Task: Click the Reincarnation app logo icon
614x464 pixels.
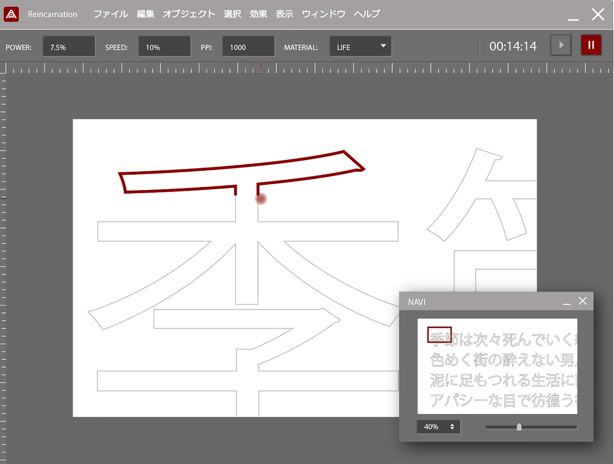Action: (11, 14)
